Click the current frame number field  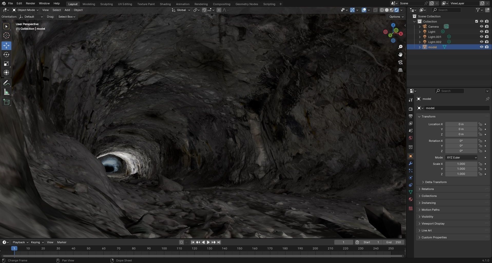(x=343, y=242)
